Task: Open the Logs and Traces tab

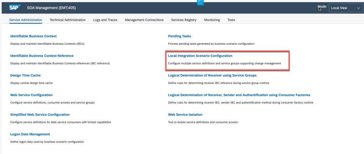Action: [105, 20]
